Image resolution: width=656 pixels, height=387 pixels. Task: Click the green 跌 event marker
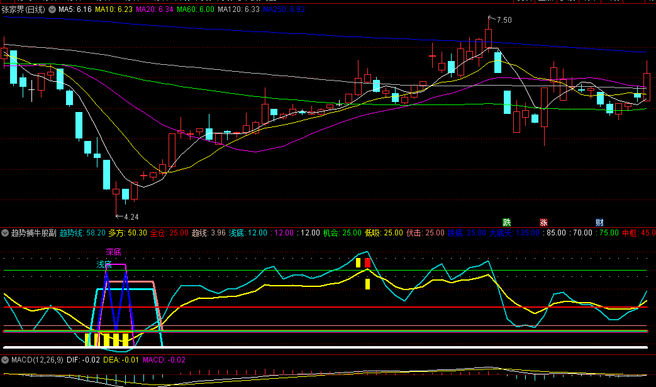coord(507,223)
